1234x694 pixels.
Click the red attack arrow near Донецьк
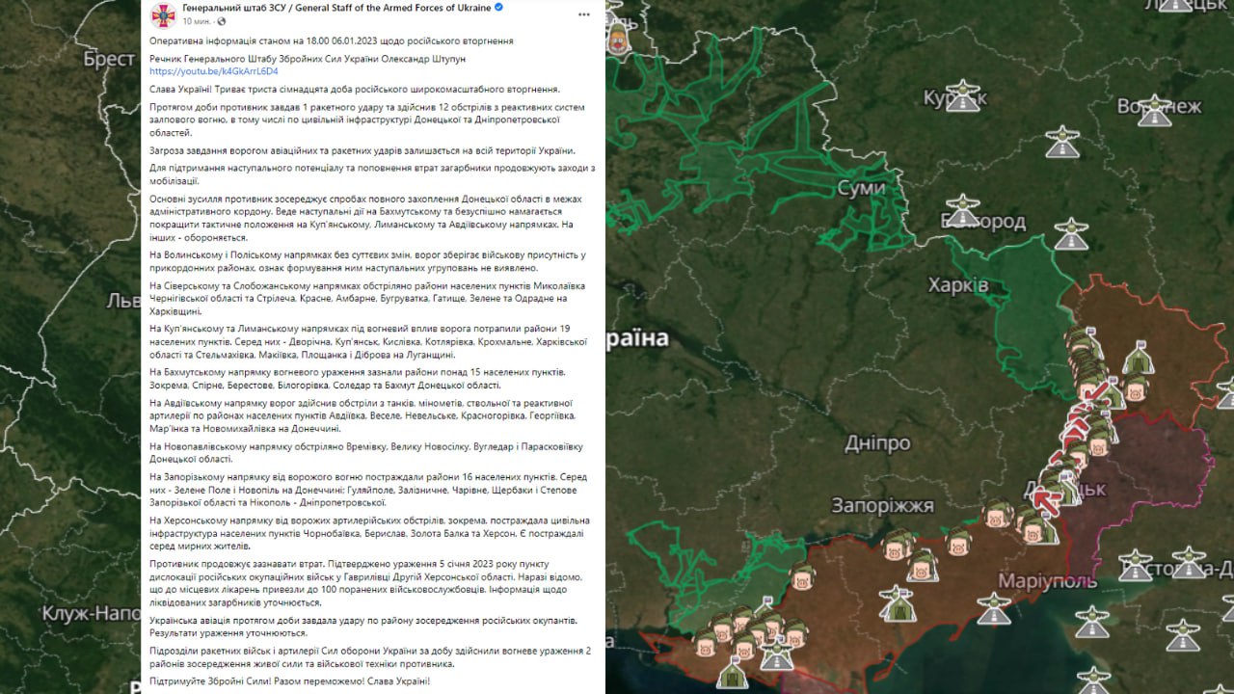click(x=1047, y=500)
